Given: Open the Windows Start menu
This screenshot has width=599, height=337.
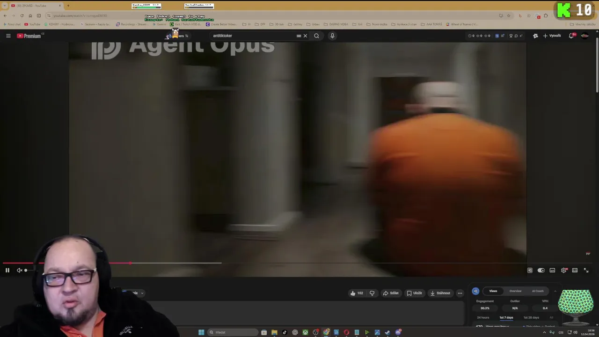Looking at the screenshot, I should 201,332.
